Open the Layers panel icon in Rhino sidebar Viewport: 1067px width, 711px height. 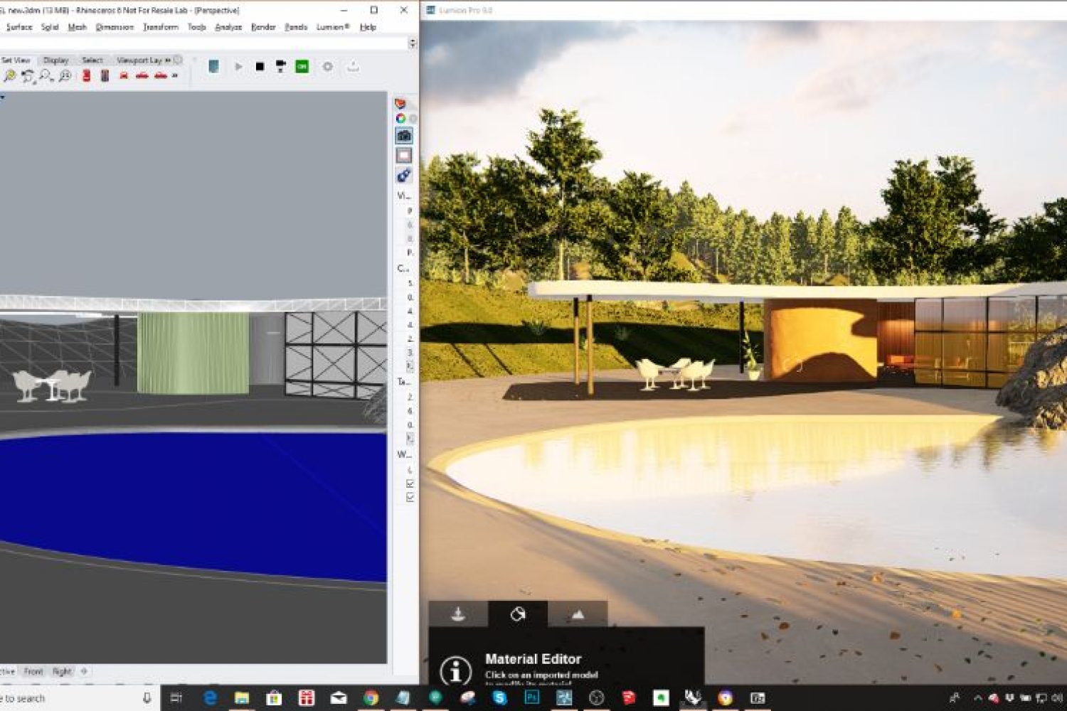400,104
